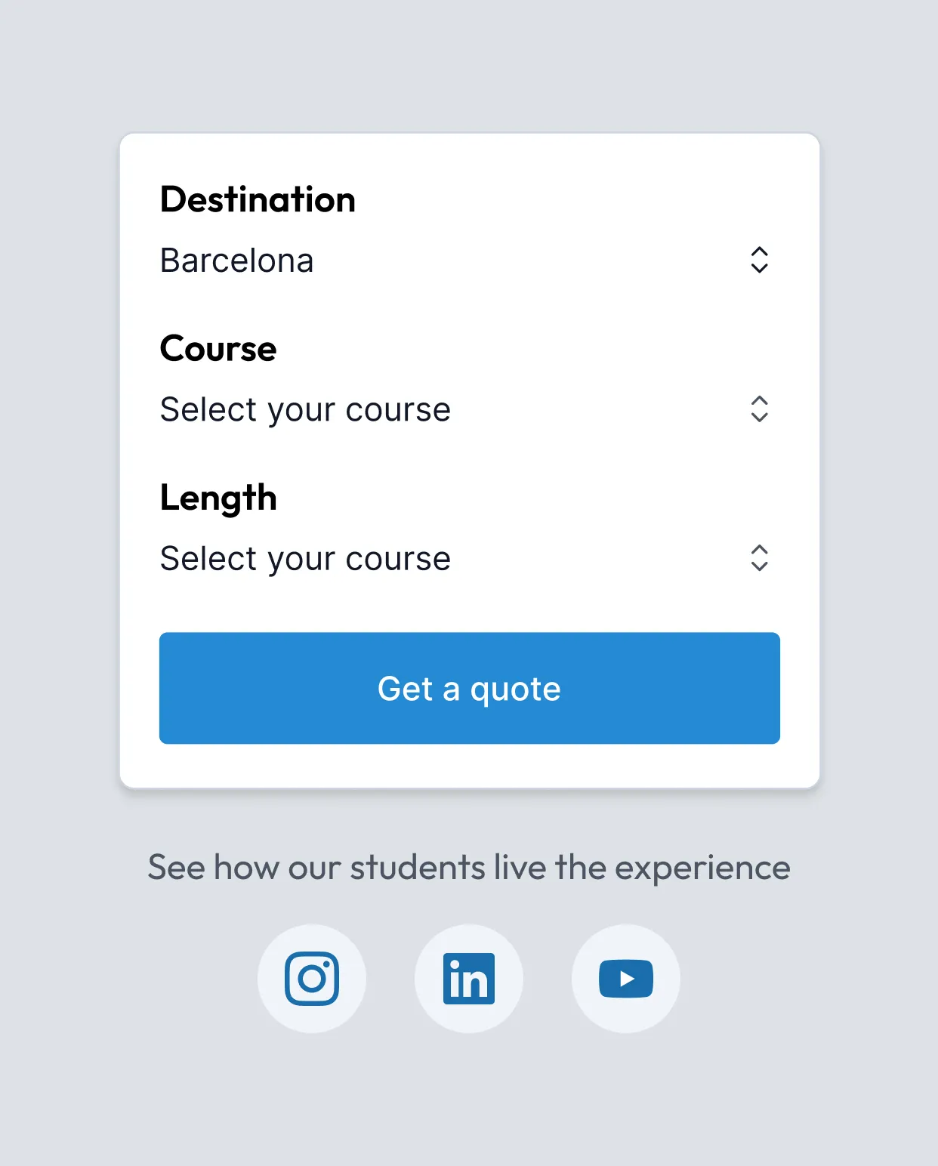Expand the Destination dropdown showing Barcelona
This screenshot has height=1166, width=938.
tap(468, 260)
